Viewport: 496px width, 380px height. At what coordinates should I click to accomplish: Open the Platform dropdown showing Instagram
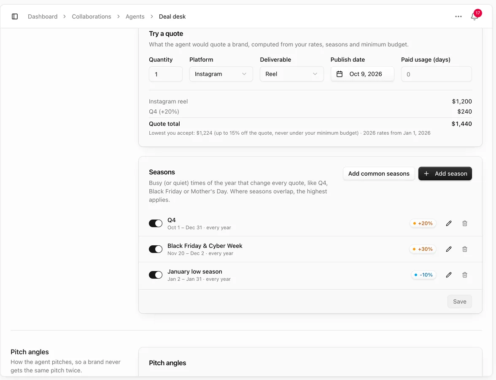coord(221,74)
